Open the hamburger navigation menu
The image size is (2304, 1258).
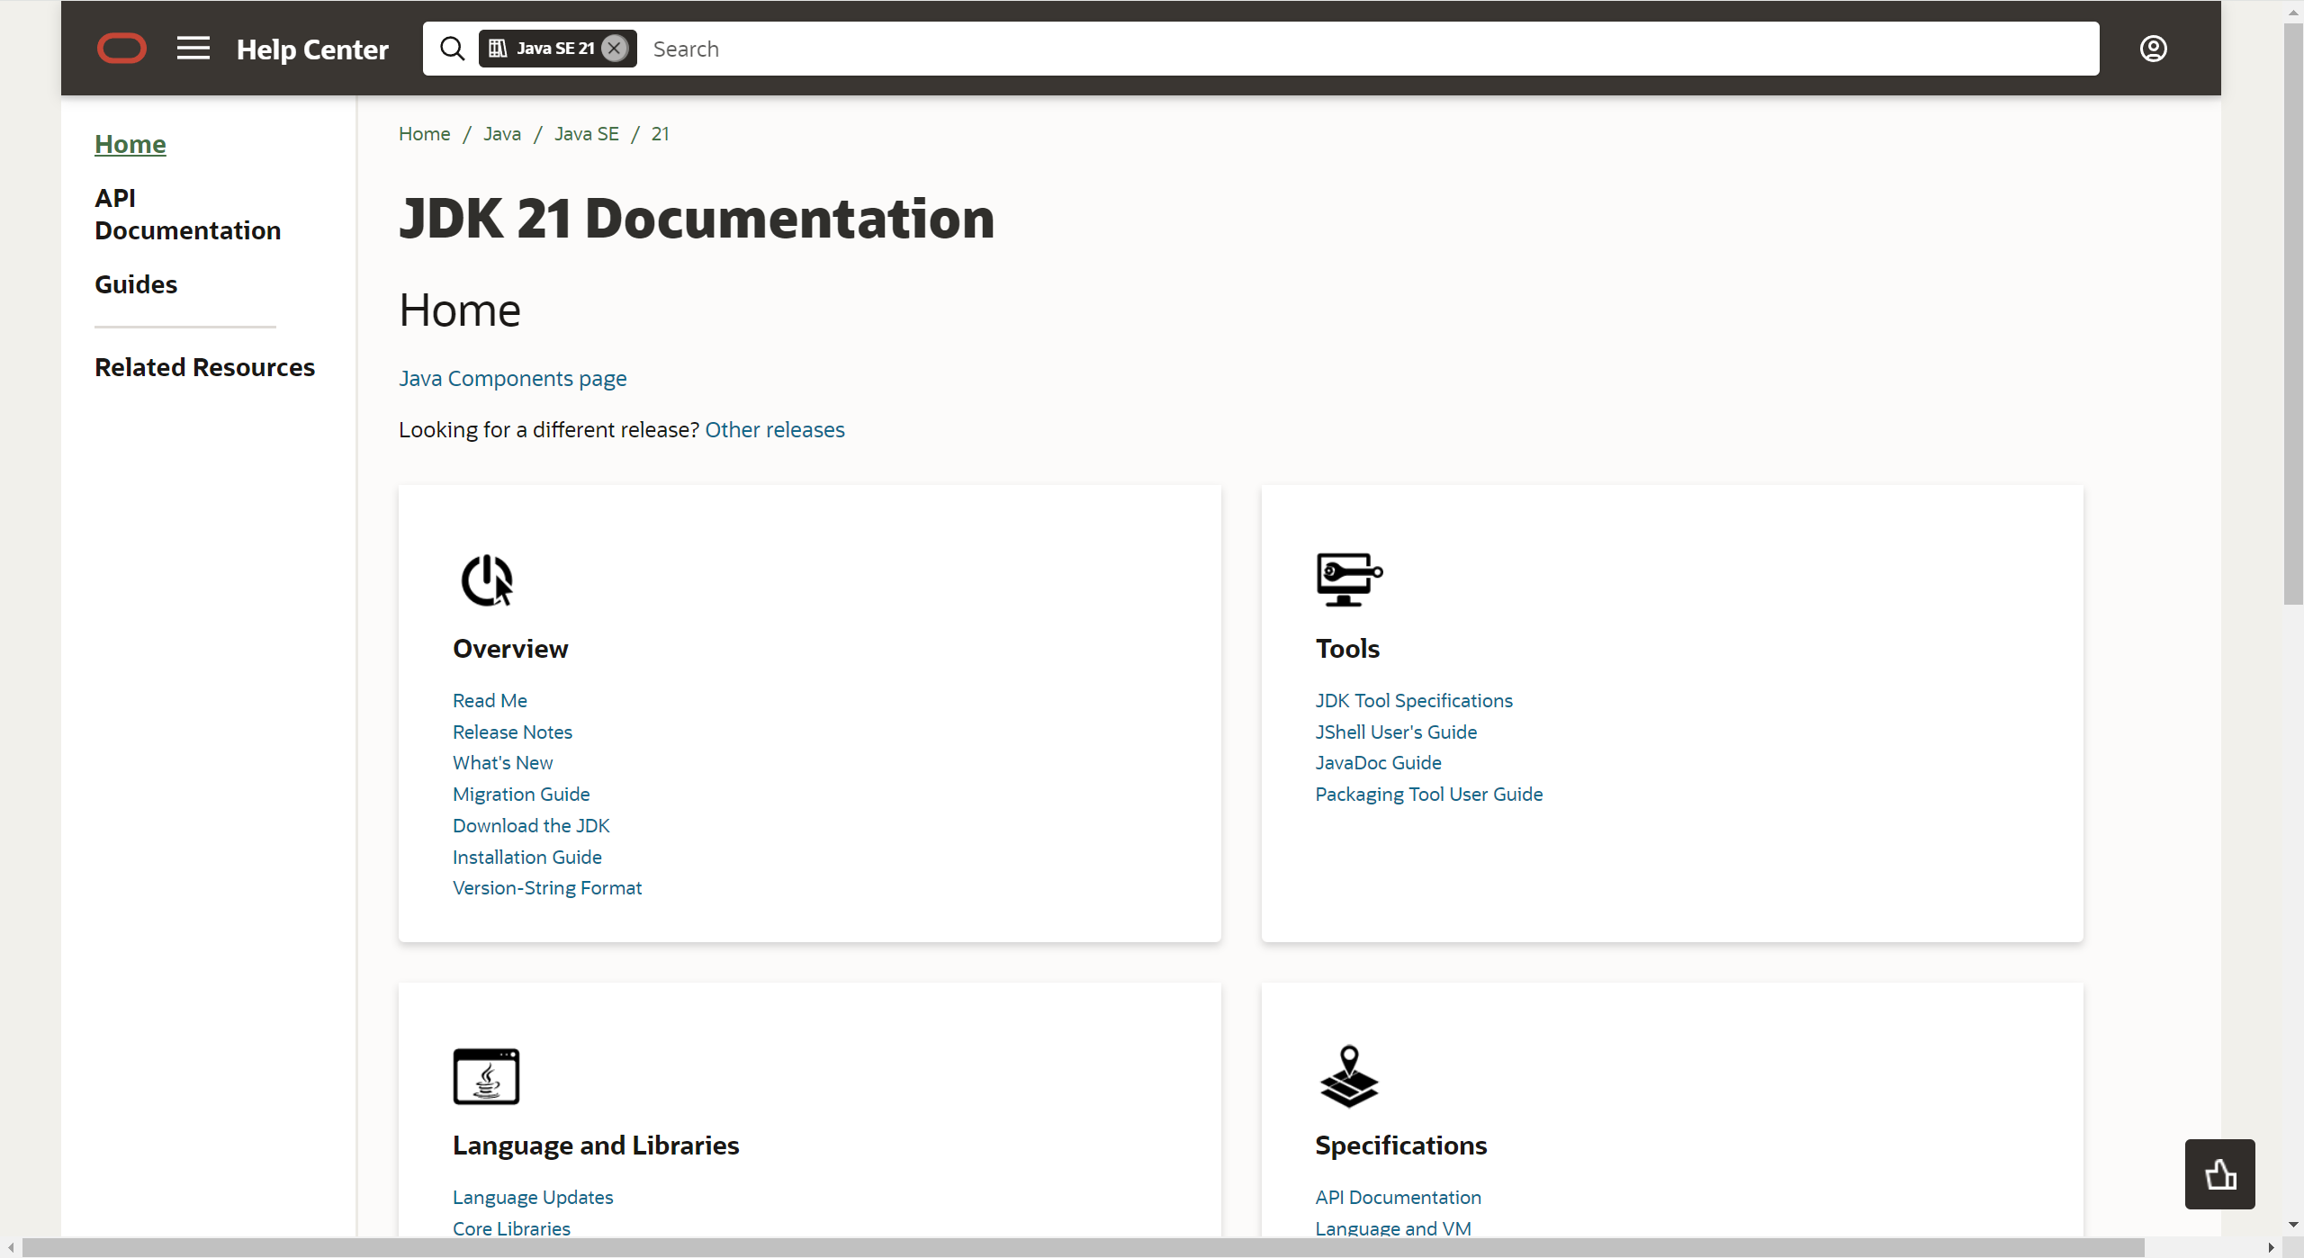coord(193,49)
